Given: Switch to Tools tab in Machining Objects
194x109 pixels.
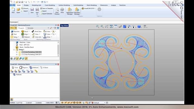Looking at the screenshot, I should (15, 68).
